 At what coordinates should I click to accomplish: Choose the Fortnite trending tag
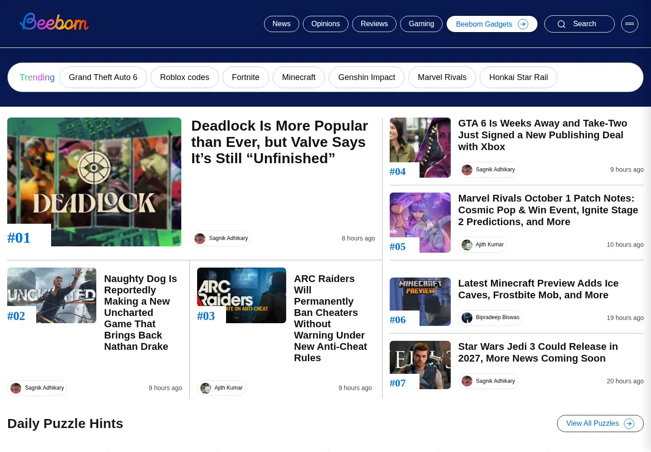(x=245, y=77)
